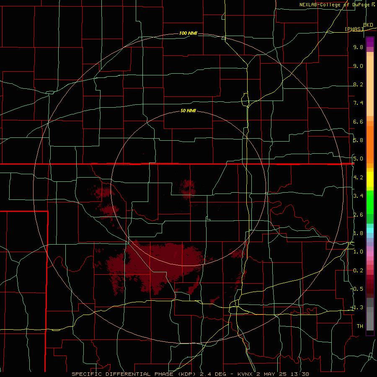Pick the cyan segment of color bar
This screenshot has height=377, width=377.
(370, 230)
